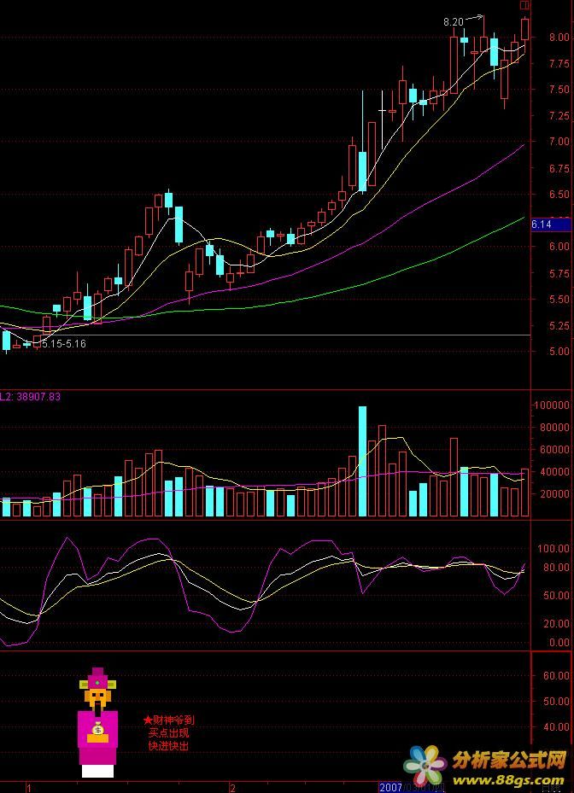Click the 7.00 price axis label
This screenshot has height=793, width=574.
pos(559,142)
